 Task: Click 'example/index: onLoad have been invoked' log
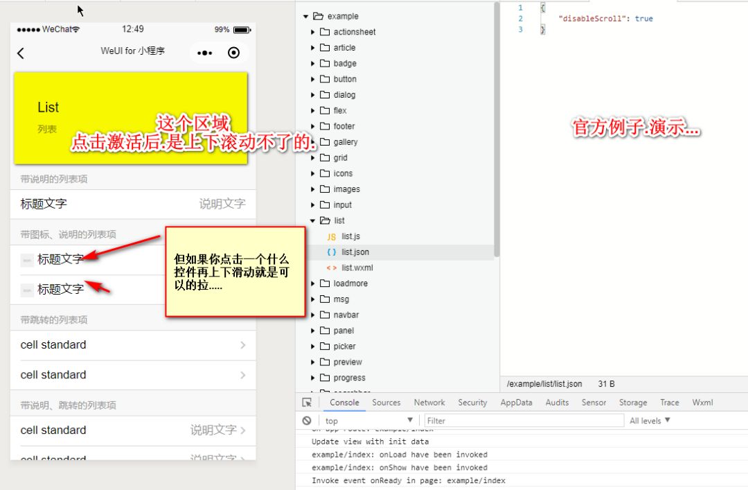pyautogui.click(x=400, y=455)
